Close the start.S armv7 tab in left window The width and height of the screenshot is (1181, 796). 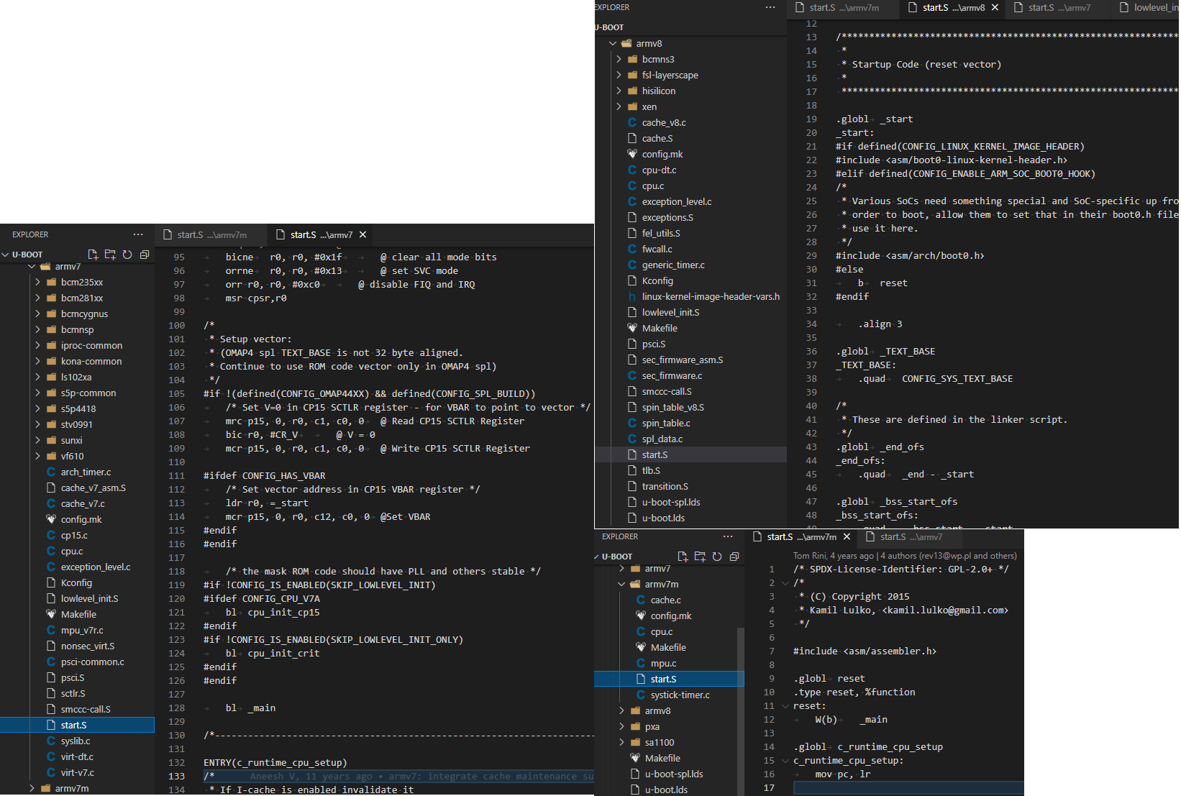coord(363,234)
